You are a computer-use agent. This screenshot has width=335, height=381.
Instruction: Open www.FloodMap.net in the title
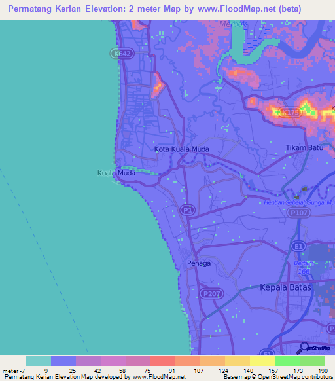(236, 9)
